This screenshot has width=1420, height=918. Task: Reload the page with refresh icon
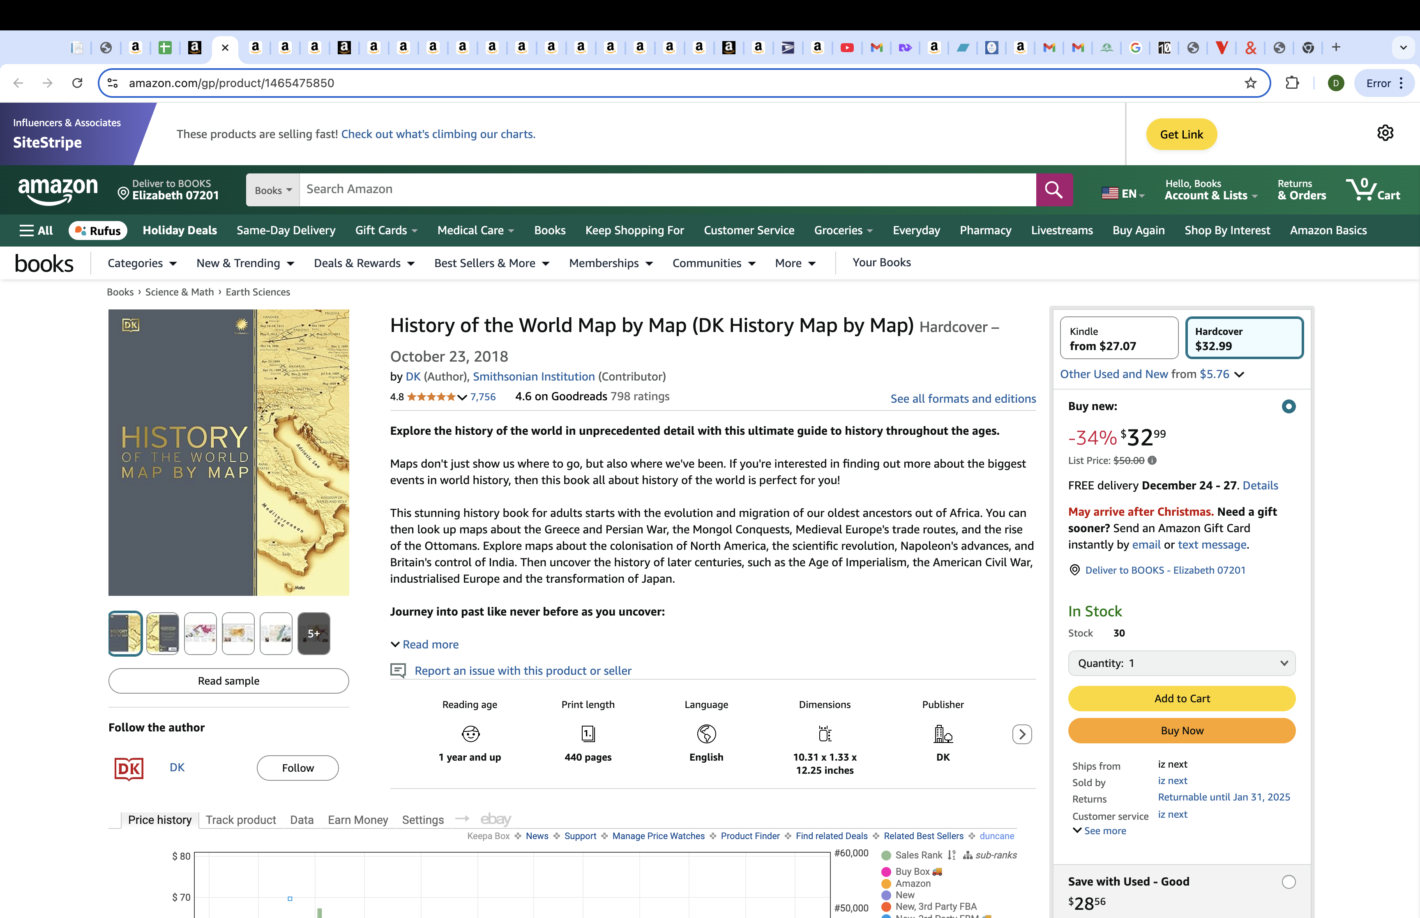point(77,83)
